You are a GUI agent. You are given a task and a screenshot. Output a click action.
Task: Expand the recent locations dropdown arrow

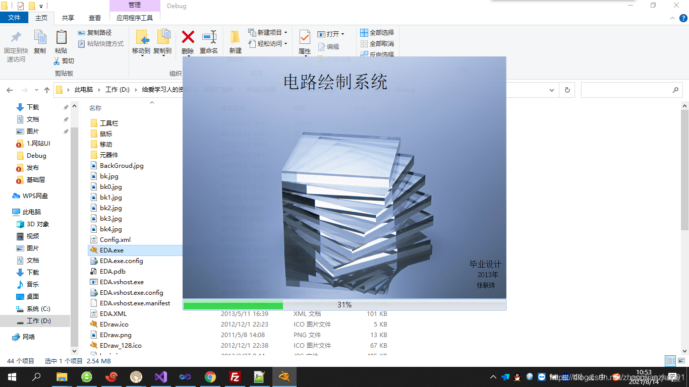[x=36, y=91]
